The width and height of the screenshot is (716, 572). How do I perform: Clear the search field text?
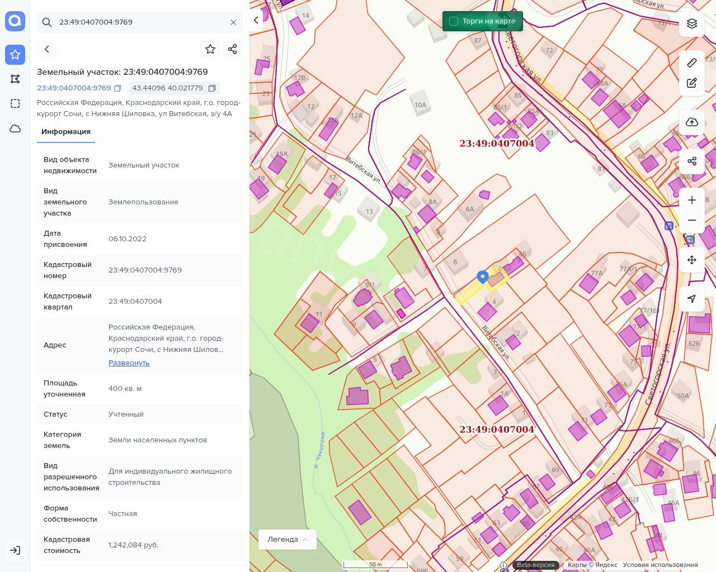tap(233, 22)
